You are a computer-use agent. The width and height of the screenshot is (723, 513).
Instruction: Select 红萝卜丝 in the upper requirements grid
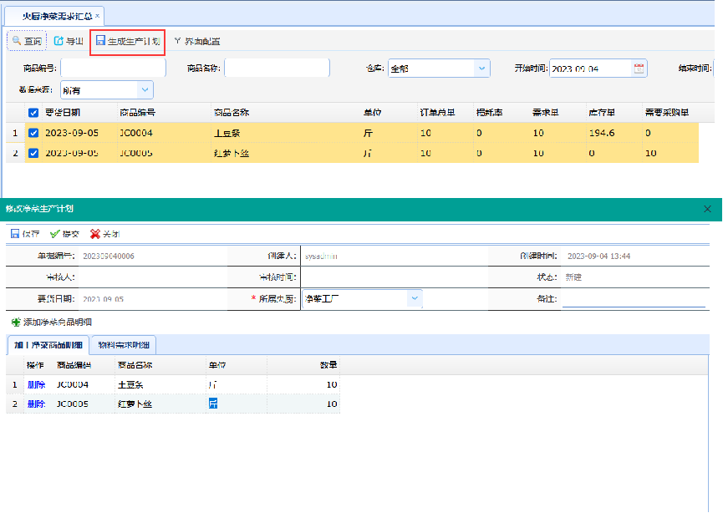[x=231, y=153]
